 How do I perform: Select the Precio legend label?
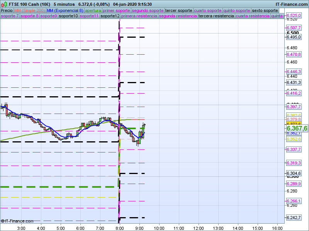point(7,10)
